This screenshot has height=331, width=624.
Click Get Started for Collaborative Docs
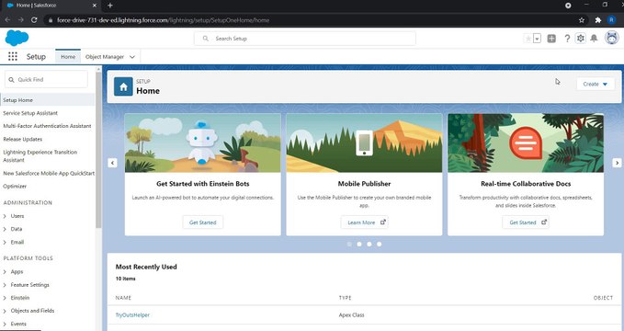pyautogui.click(x=526, y=223)
